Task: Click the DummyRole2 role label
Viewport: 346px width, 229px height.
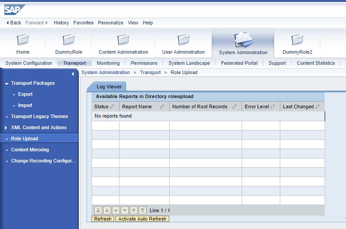Action: 297,52
